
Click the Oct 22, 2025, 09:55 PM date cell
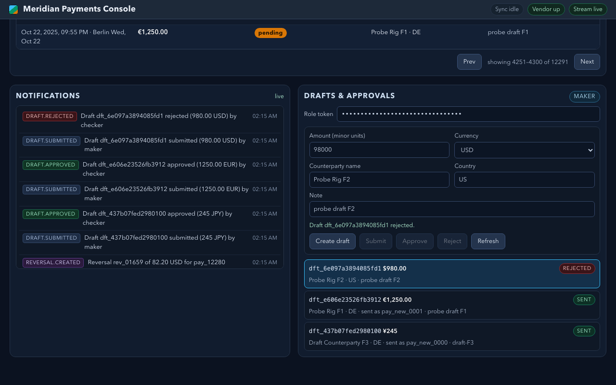pyautogui.click(x=73, y=36)
